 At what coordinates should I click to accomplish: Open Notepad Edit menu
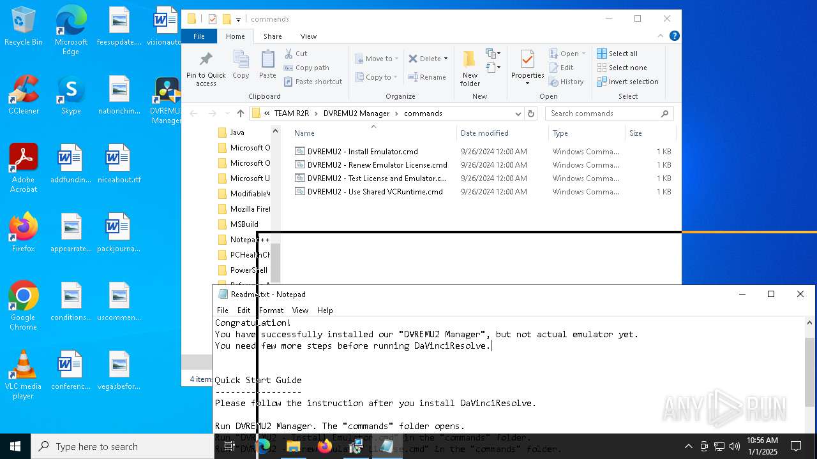tap(244, 310)
